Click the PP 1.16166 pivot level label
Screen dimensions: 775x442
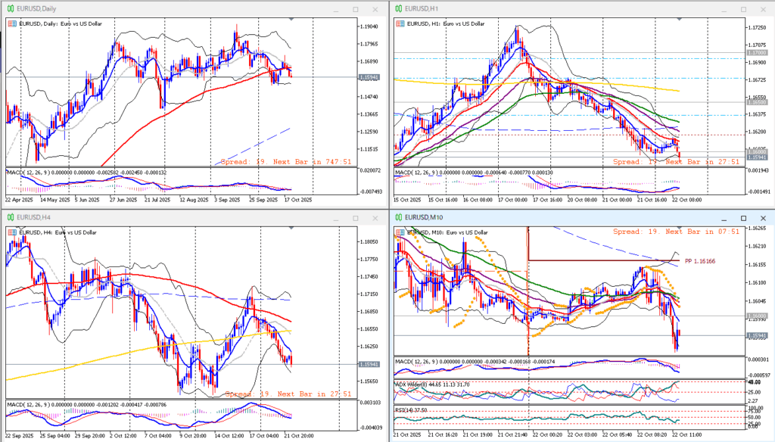click(701, 260)
